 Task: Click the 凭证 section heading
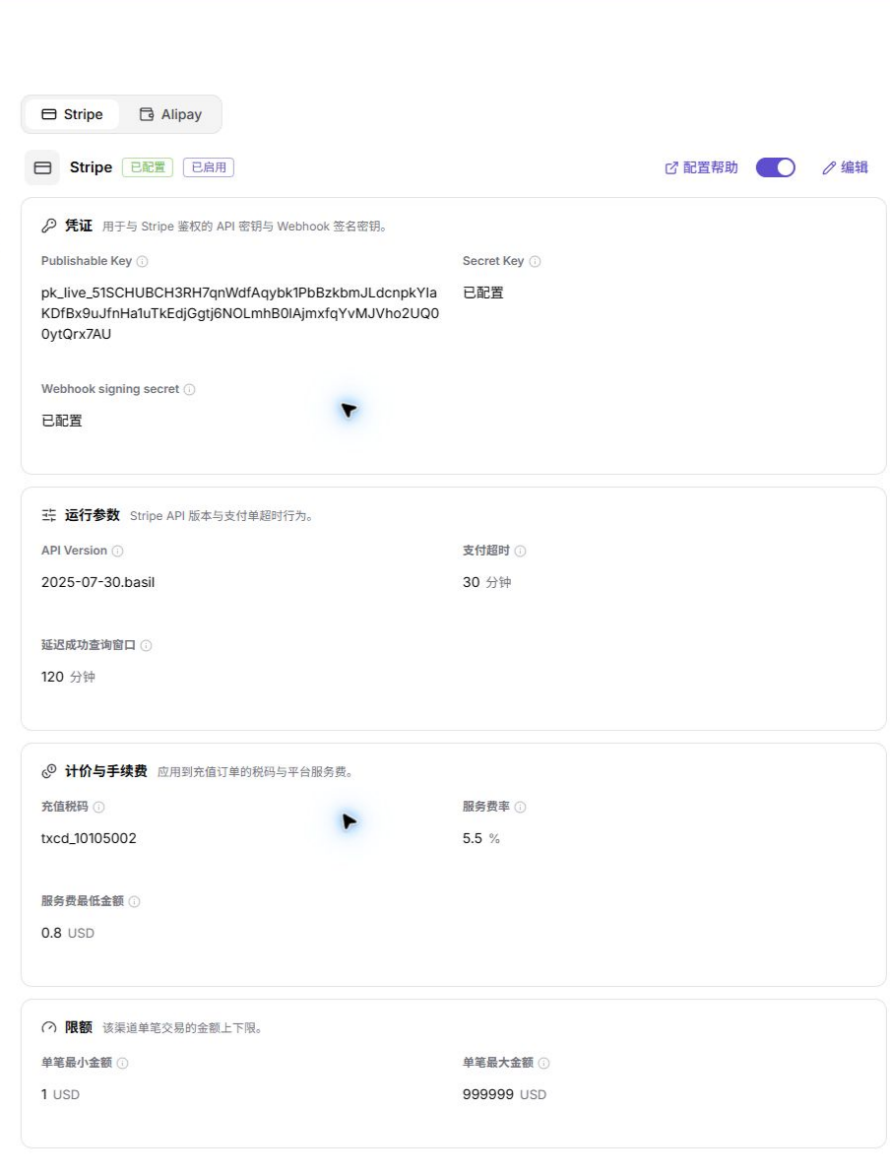point(79,226)
